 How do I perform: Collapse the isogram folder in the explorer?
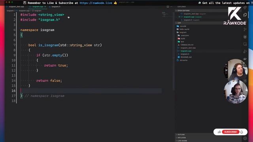coord(183,32)
